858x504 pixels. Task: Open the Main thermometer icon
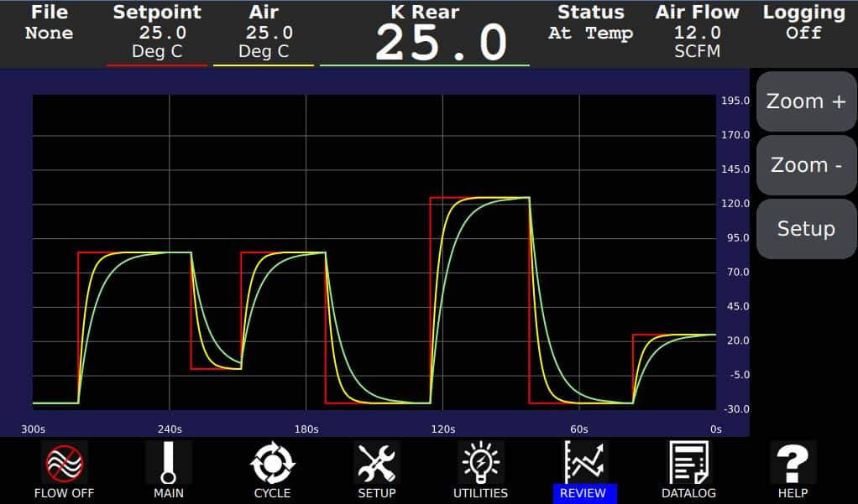(x=169, y=463)
